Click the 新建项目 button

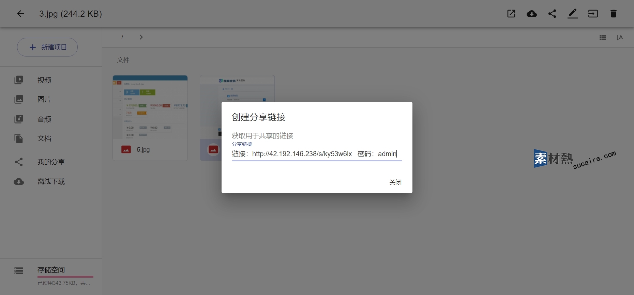[x=47, y=47]
